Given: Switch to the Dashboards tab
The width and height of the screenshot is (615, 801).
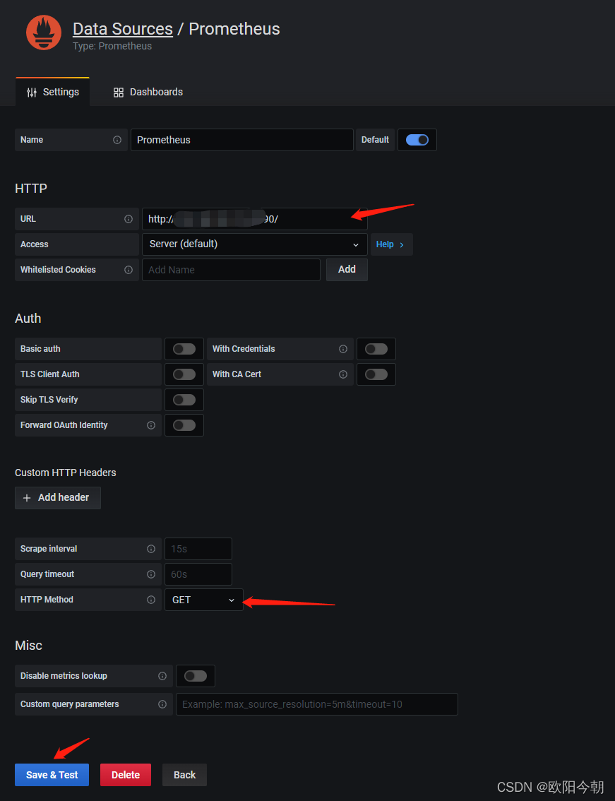Looking at the screenshot, I should click(x=148, y=92).
